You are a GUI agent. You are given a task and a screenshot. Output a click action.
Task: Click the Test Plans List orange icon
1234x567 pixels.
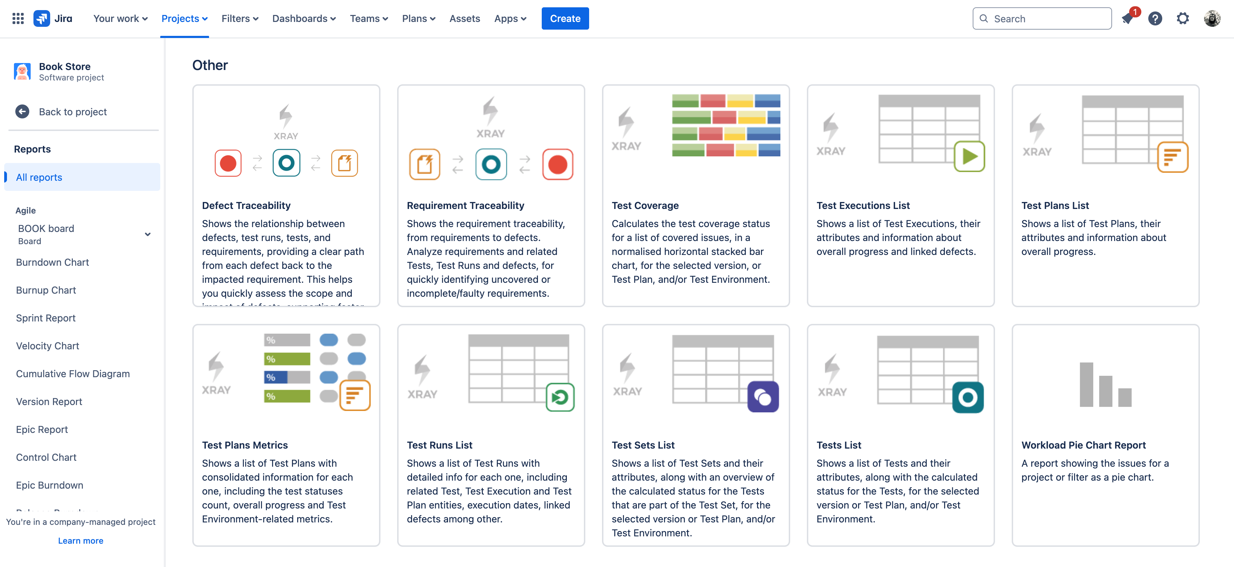(x=1173, y=157)
